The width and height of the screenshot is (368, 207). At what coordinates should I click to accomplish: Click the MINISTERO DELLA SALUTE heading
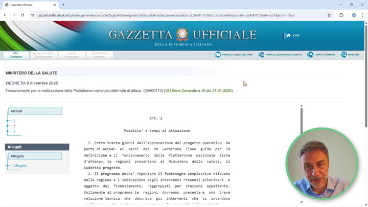(31, 73)
